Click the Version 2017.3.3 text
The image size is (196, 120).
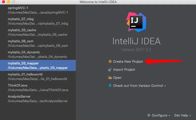point(136,50)
